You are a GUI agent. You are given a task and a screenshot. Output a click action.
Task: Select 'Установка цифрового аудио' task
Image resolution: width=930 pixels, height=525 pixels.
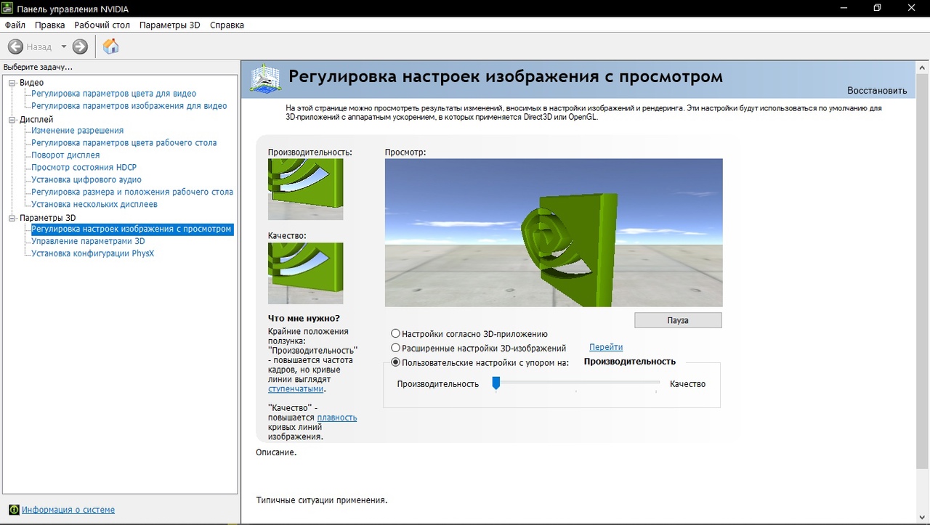click(86, 180)
